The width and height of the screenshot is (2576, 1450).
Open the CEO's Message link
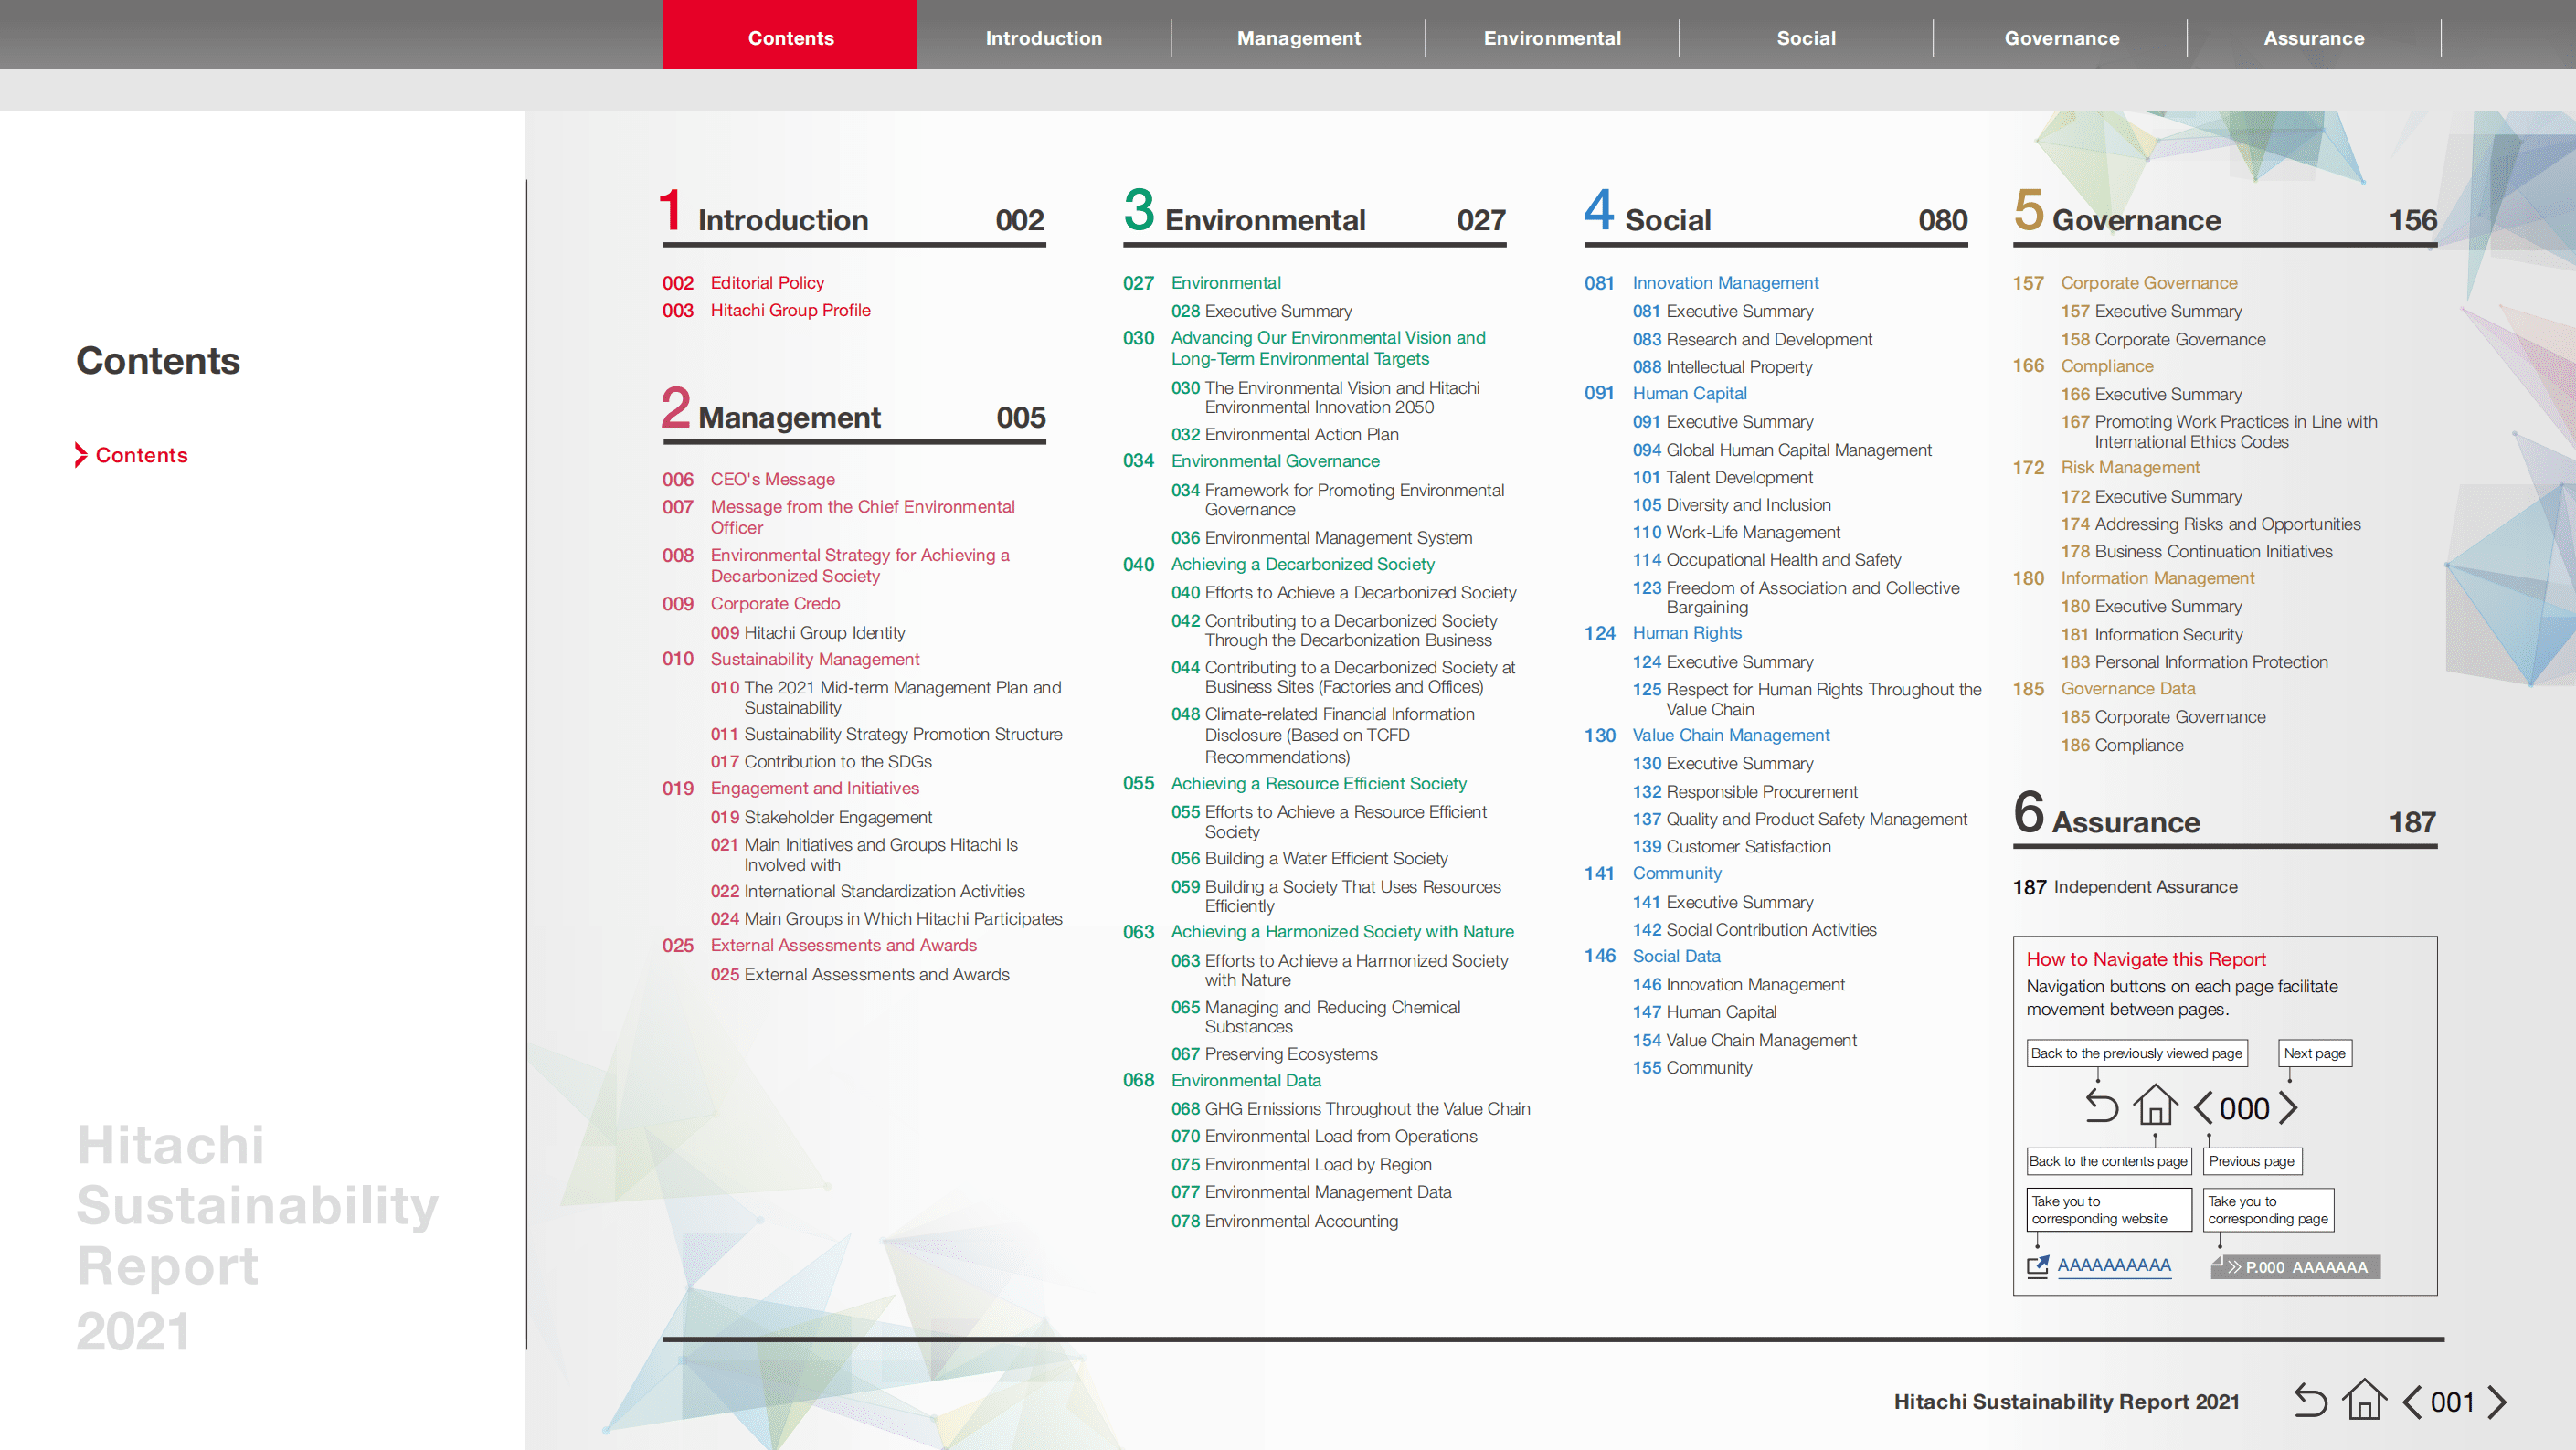coord(772,479)
